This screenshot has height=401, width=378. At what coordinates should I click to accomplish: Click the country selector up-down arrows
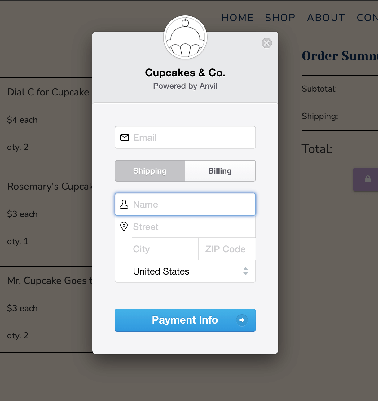(x=246, y=271)
